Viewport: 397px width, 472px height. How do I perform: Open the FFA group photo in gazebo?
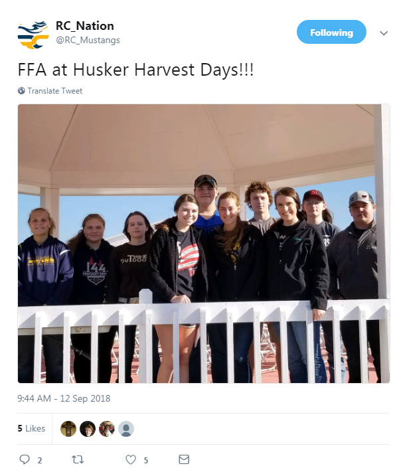pos(204,244)
